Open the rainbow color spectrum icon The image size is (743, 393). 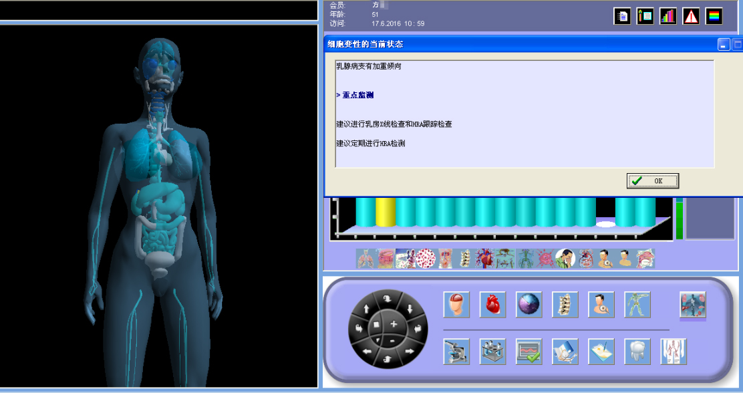(x=714, y=17)
